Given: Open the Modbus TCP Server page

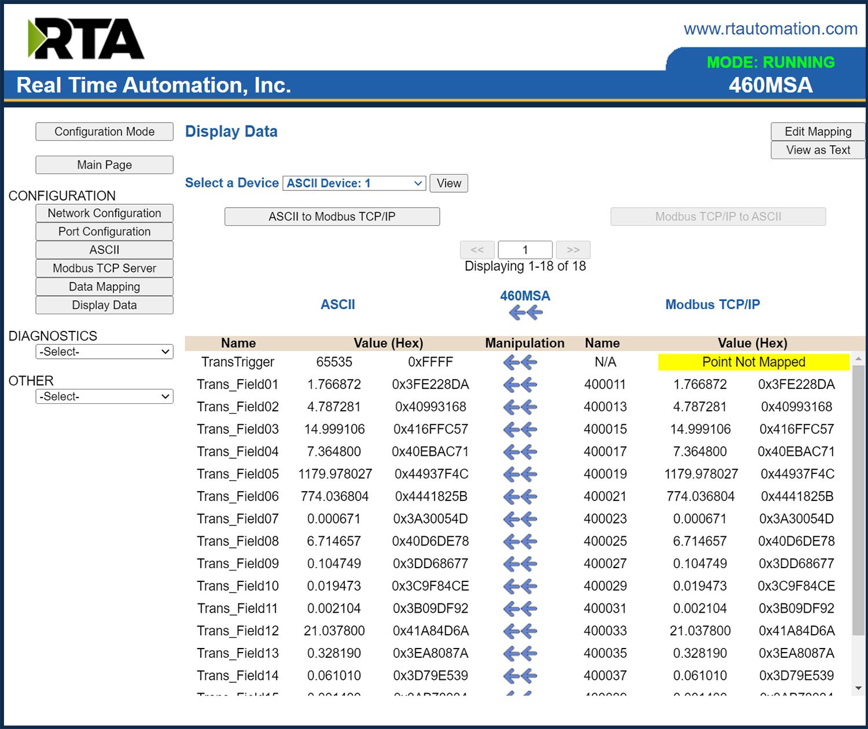Looking at the screenshot, I should click(x=104, y=268).
